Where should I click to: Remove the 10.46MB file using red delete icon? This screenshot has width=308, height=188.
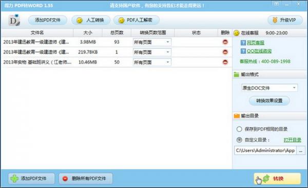pyautogui.click(x=225, y=62)
